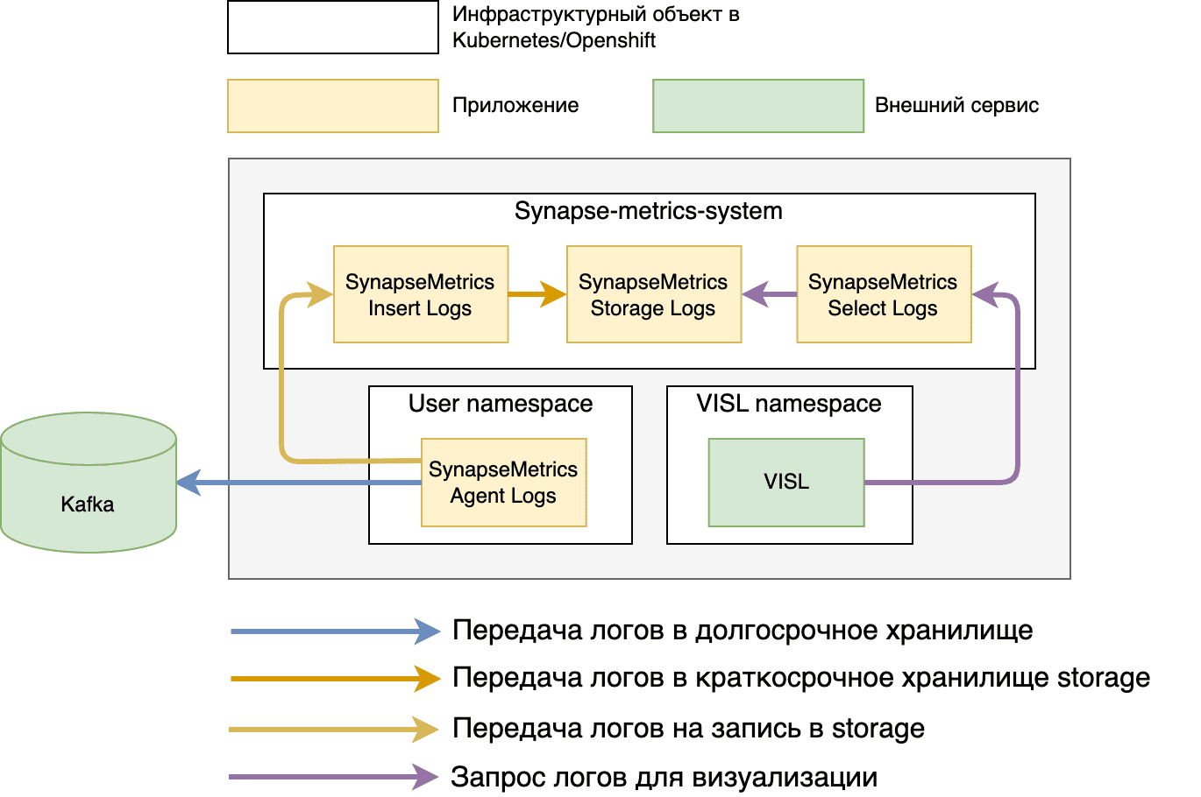Click the Synapse-metrics-system container title

click(x=650, y=210)
